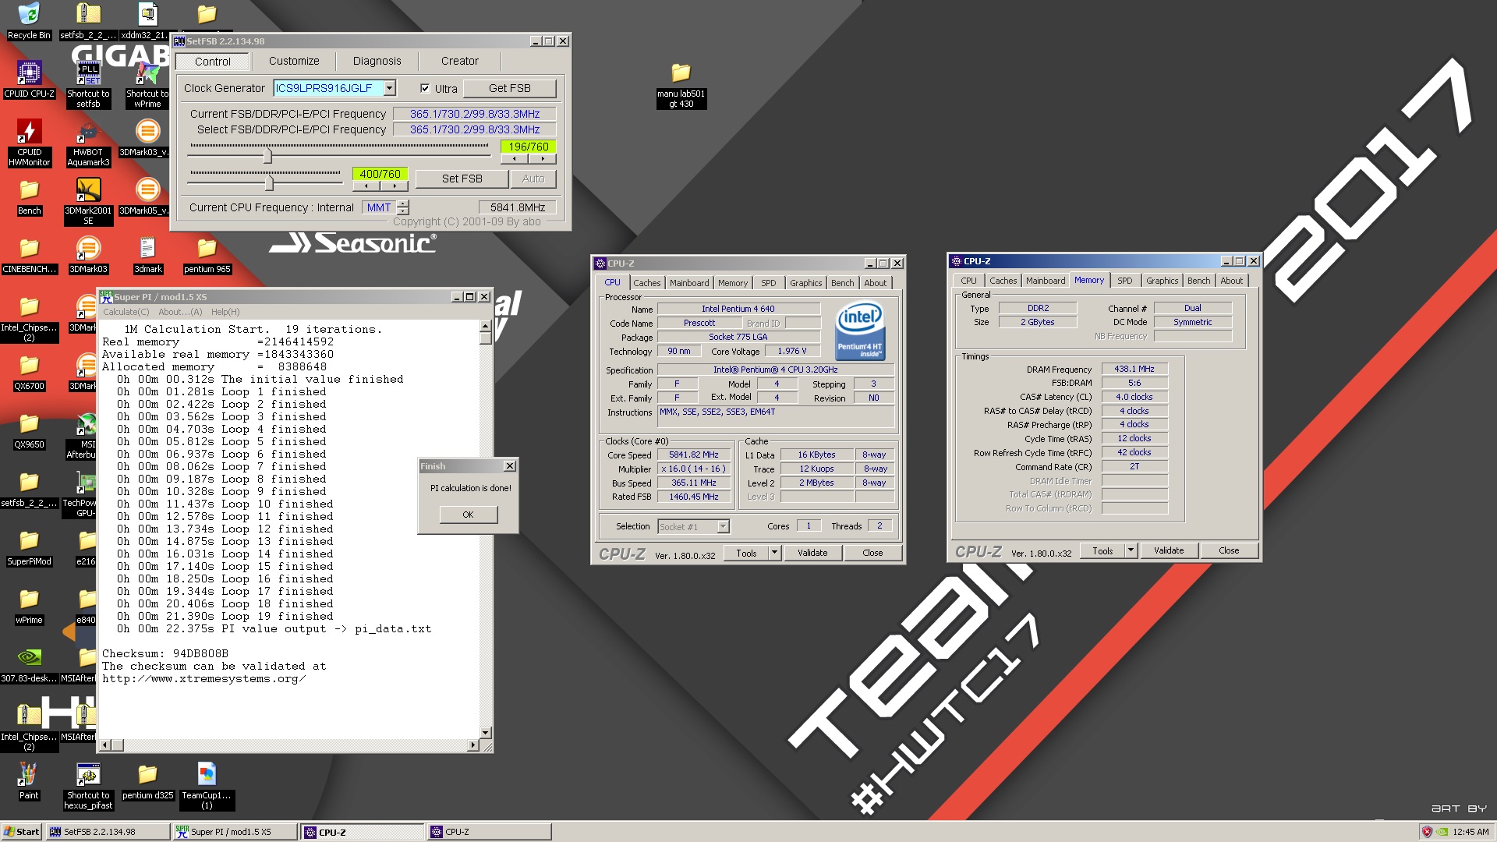The height and width of the screenshot is (842, 1497).
Task: Open the Graphics tab in CPU-Z Memory window
Action: [x=1162, y=281]
